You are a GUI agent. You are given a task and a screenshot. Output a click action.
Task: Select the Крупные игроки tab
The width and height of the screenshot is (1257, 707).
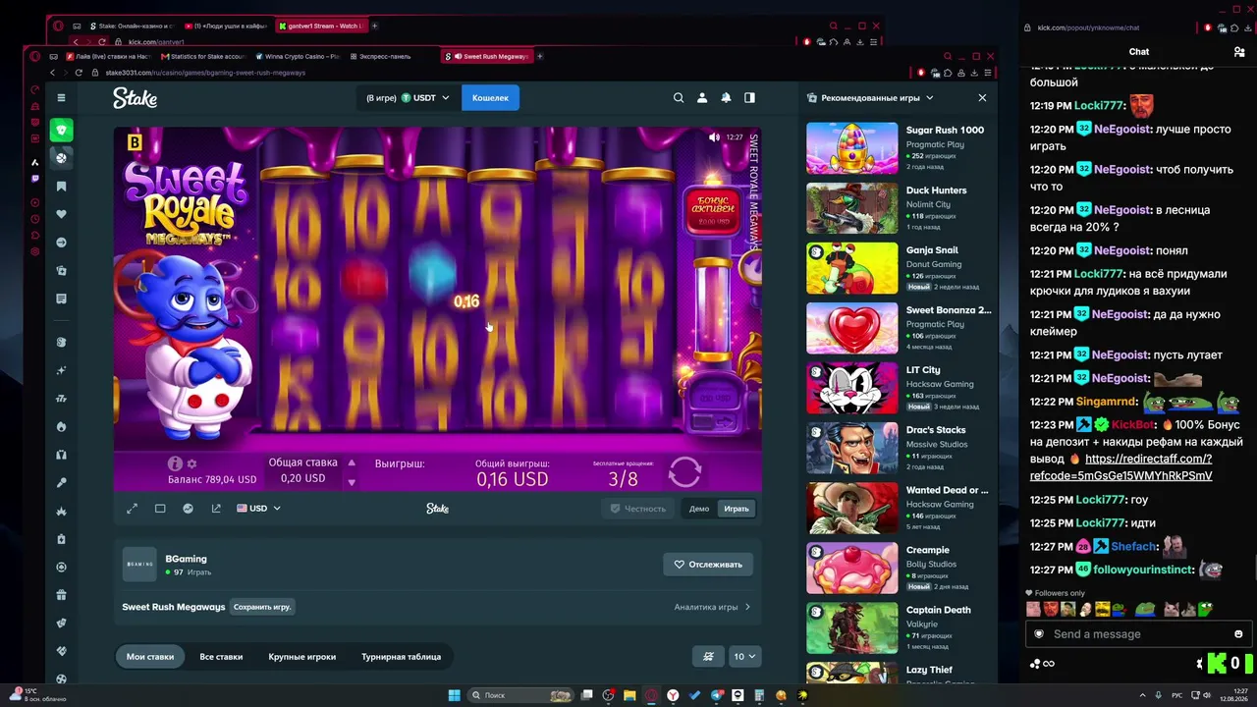tap(302, 657)
